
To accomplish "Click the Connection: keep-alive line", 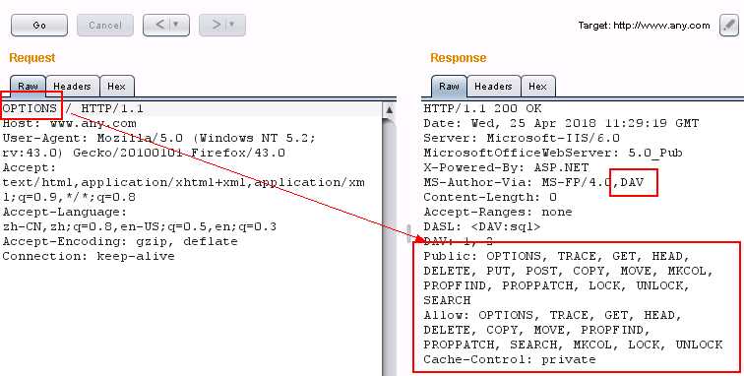I will 89,256.
